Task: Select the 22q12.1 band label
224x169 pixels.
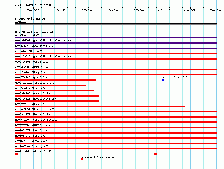Action: tap(20, 22)
